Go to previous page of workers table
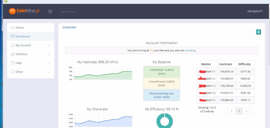Image resolution: width=270 pixels, height=128 pixels. tap(231, 111)
